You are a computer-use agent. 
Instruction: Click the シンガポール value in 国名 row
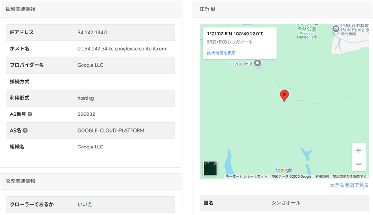[286, 202]
